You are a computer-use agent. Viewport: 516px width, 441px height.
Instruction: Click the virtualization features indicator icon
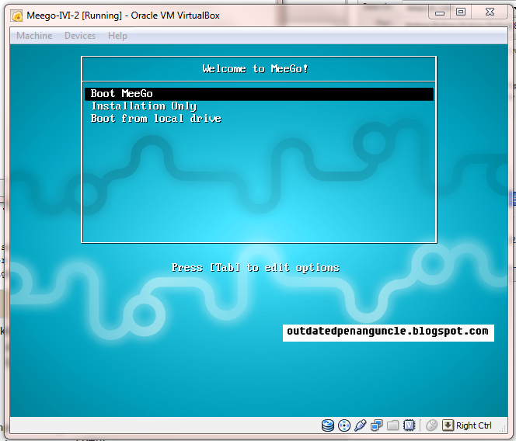click(409, 425)
